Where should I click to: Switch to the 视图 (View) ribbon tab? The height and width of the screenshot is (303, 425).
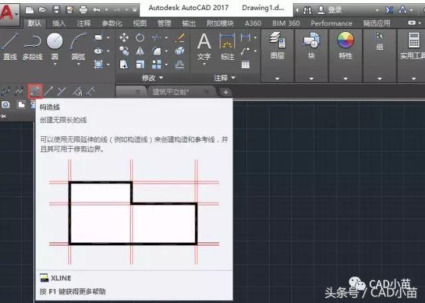[x=139, y=23]
